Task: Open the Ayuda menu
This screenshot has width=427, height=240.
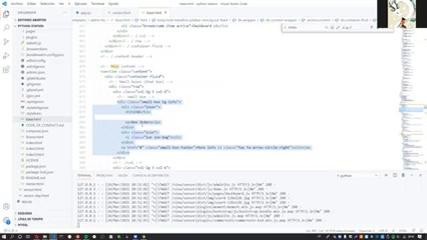Action: (x=113, y=4)
